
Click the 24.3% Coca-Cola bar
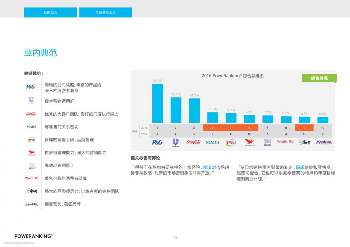194,111
